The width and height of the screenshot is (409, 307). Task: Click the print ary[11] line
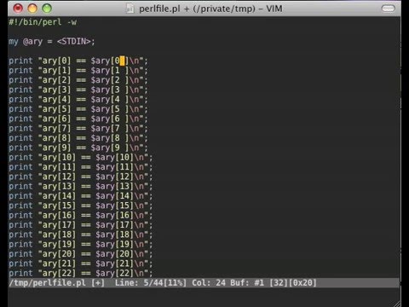81,167
